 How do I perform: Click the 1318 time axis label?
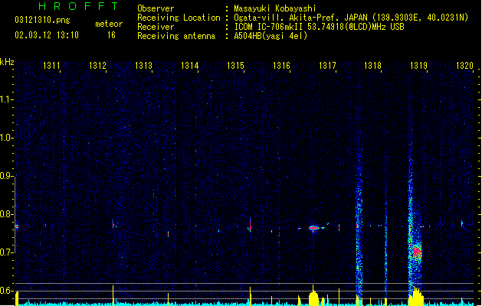[x=372, y=65]
